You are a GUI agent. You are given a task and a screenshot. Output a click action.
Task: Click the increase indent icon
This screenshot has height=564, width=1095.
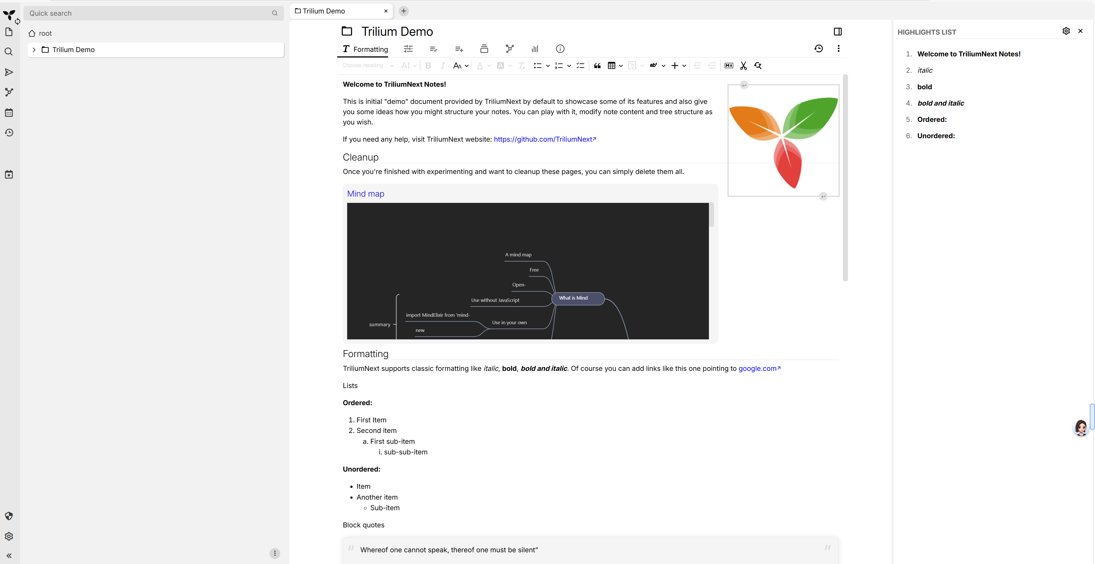712,66
